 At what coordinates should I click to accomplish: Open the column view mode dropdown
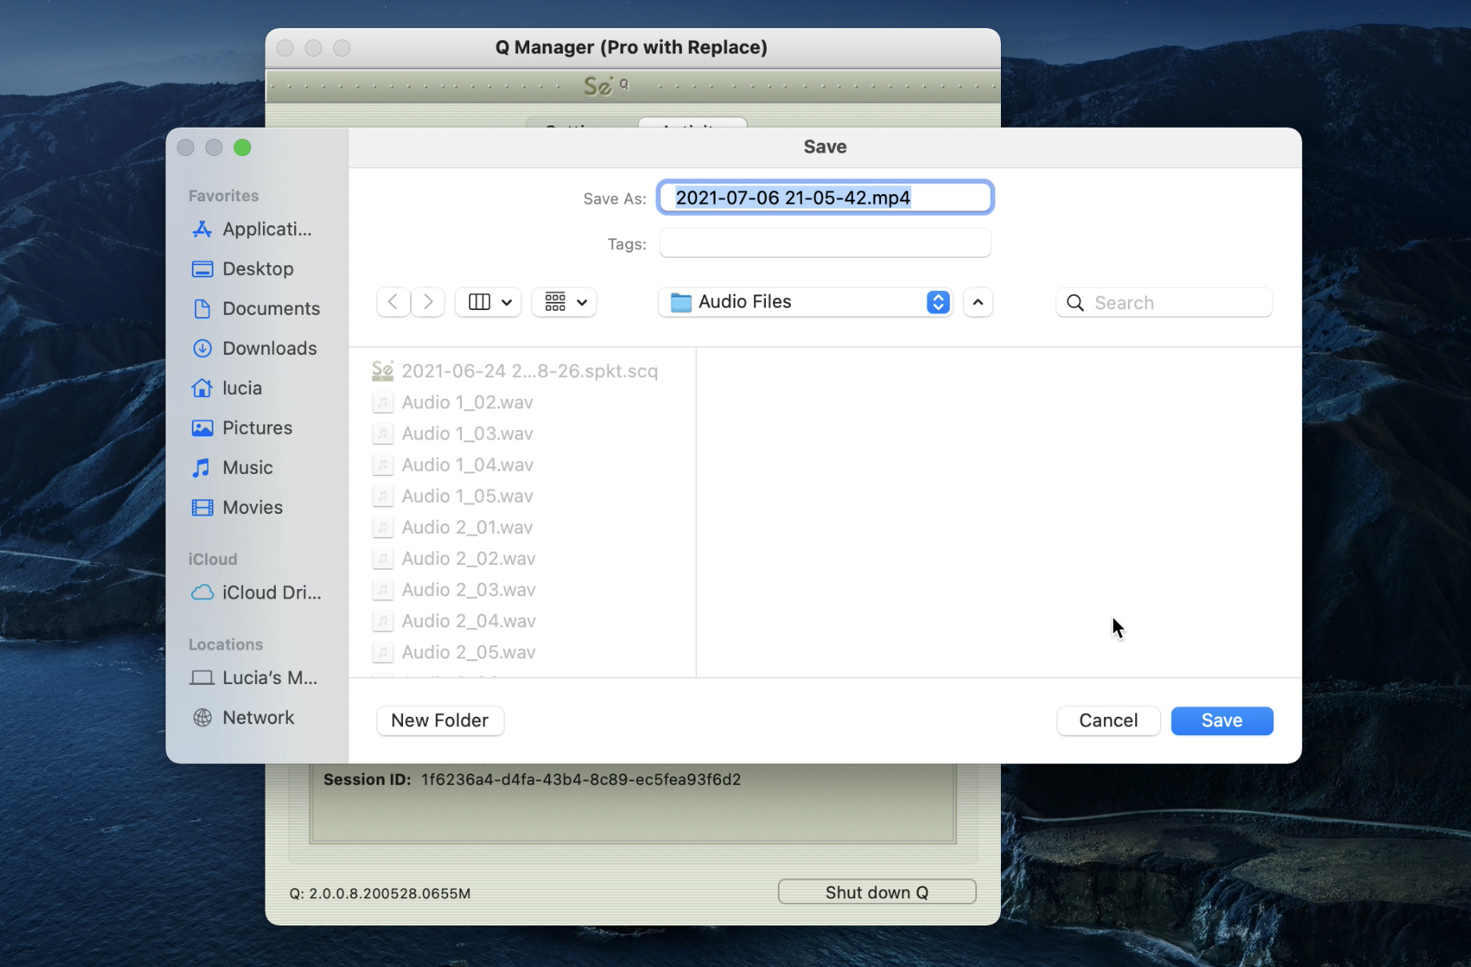point(488,302)
